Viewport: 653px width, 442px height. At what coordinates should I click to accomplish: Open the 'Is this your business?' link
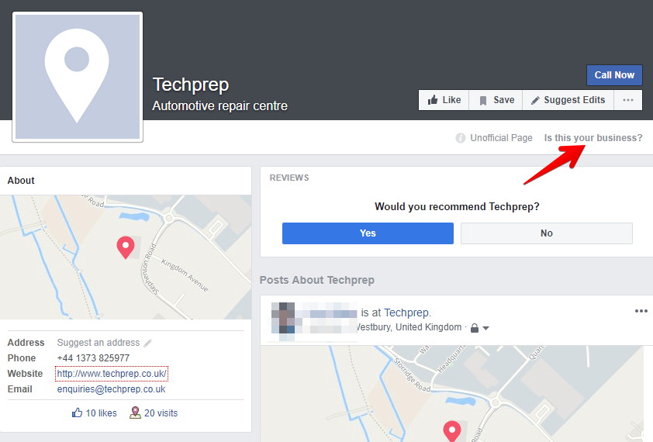pyautogui.click(x=593, y=138)
